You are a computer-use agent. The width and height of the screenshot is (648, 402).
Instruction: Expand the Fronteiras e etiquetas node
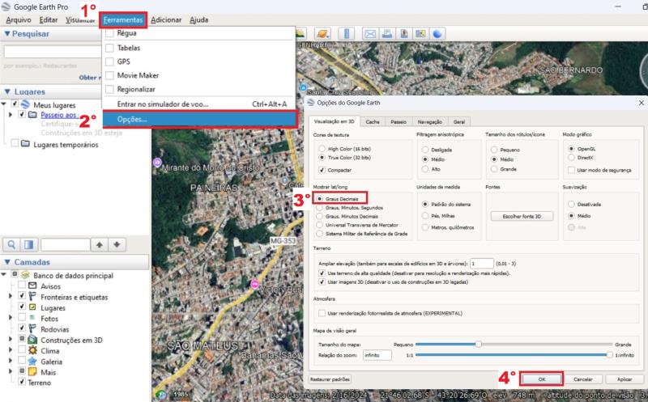click(11, 296)
